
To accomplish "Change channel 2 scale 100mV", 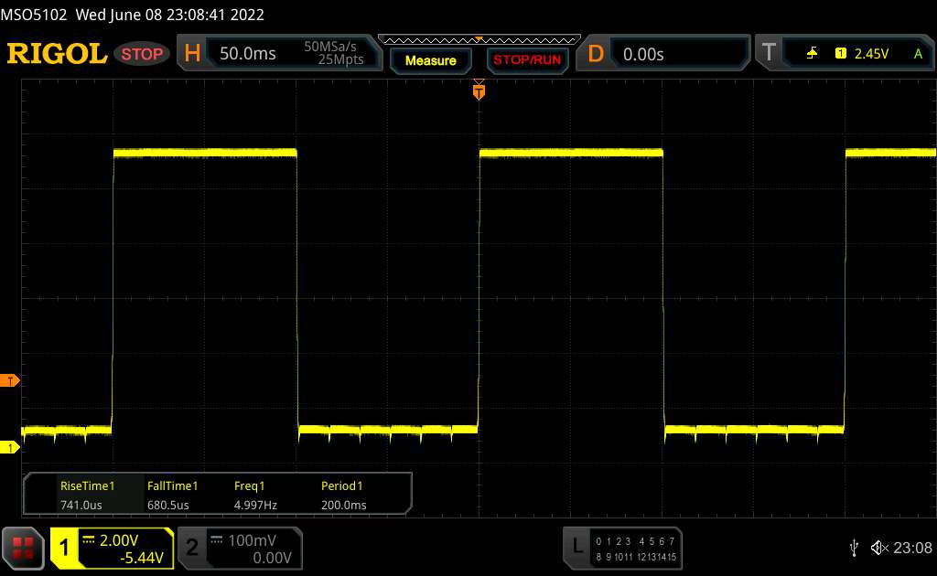I will (252, 540).
